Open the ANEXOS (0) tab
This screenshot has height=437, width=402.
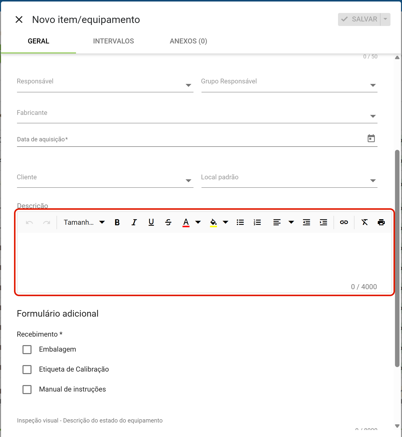click(x=188, y=41)
